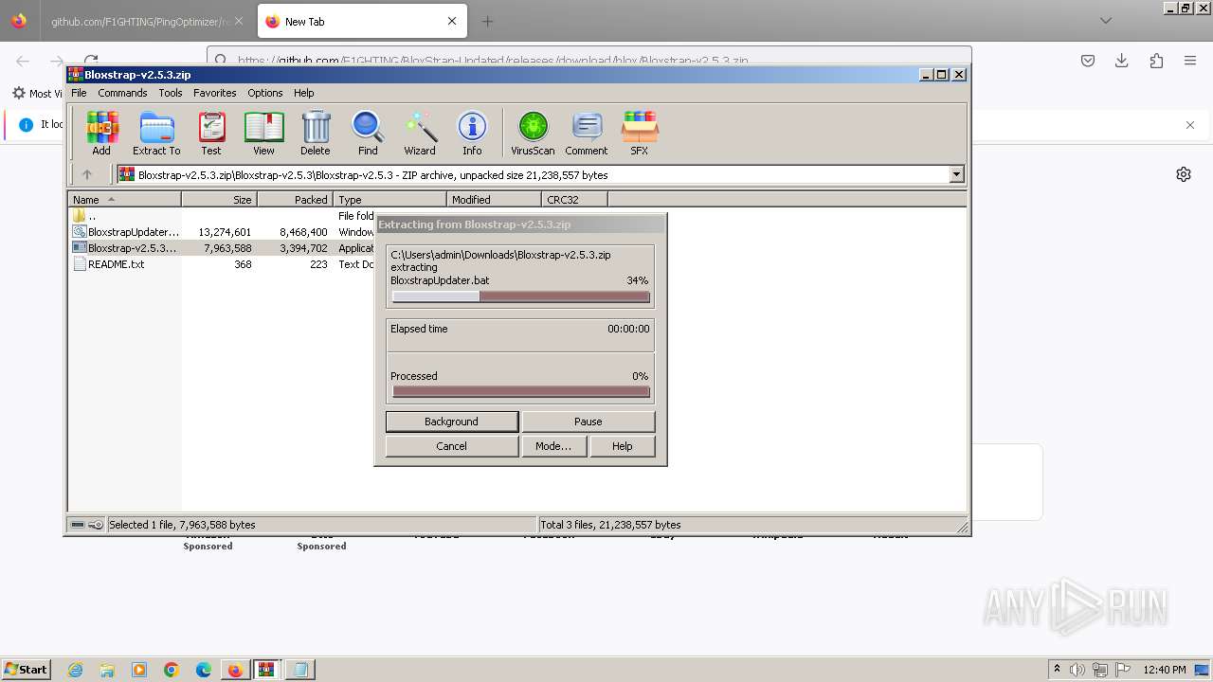Click the View file toolbar icon

click(x=263, y=133)
